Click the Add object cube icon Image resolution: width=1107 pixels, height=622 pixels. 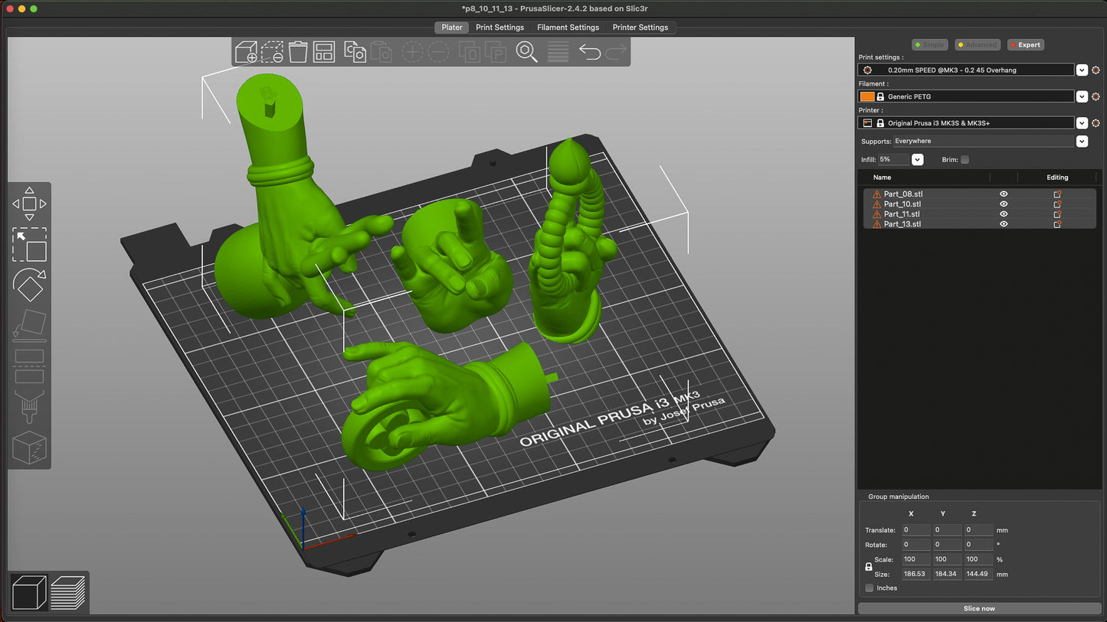[x=247, y=52]
